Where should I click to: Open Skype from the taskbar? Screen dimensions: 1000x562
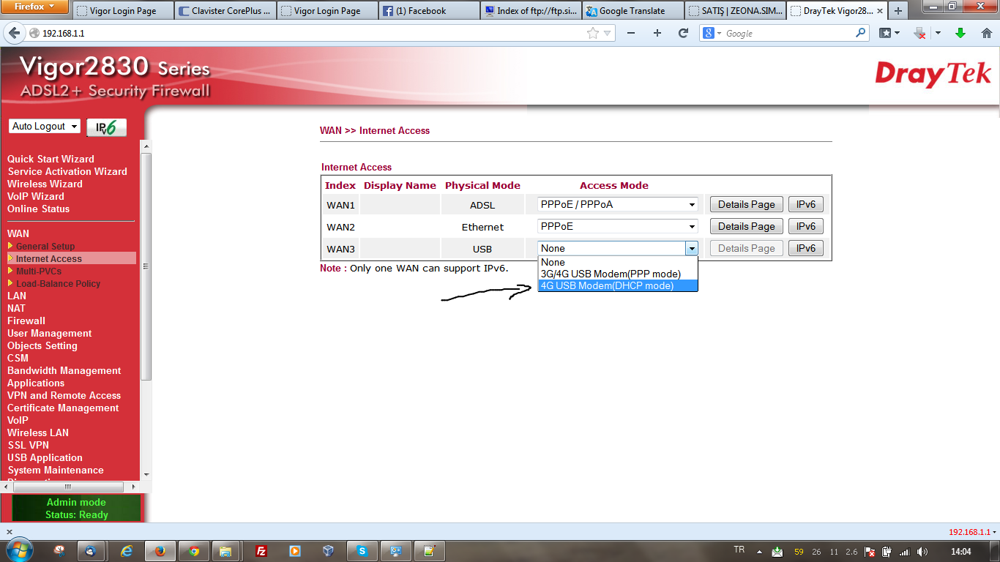click(x=362, y=551)
